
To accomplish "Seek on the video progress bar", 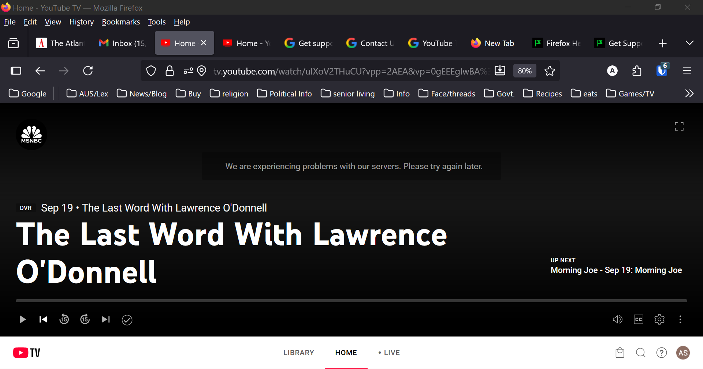I will click(351, 301).
